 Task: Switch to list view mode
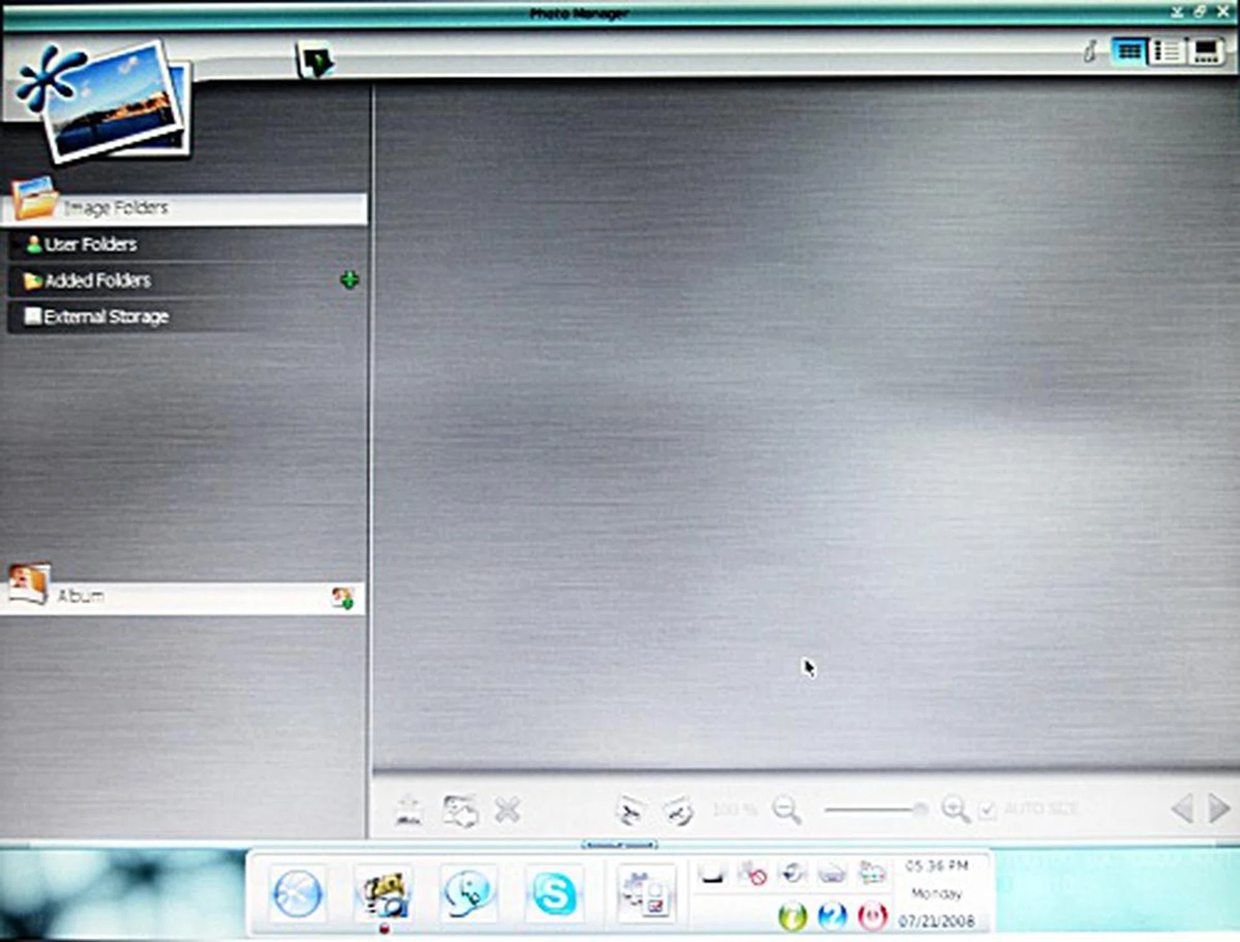pyautogui.click(x=1166, y=50)
